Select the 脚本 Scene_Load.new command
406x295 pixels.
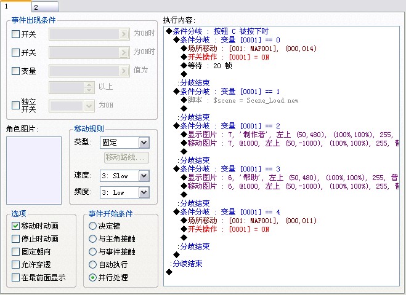coord(240,100)
